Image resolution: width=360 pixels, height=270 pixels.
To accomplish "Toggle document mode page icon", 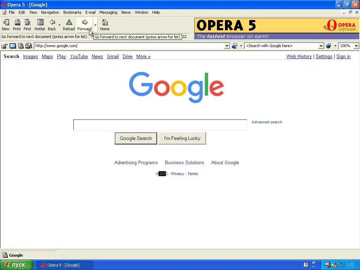I will (x=21, y=46).
